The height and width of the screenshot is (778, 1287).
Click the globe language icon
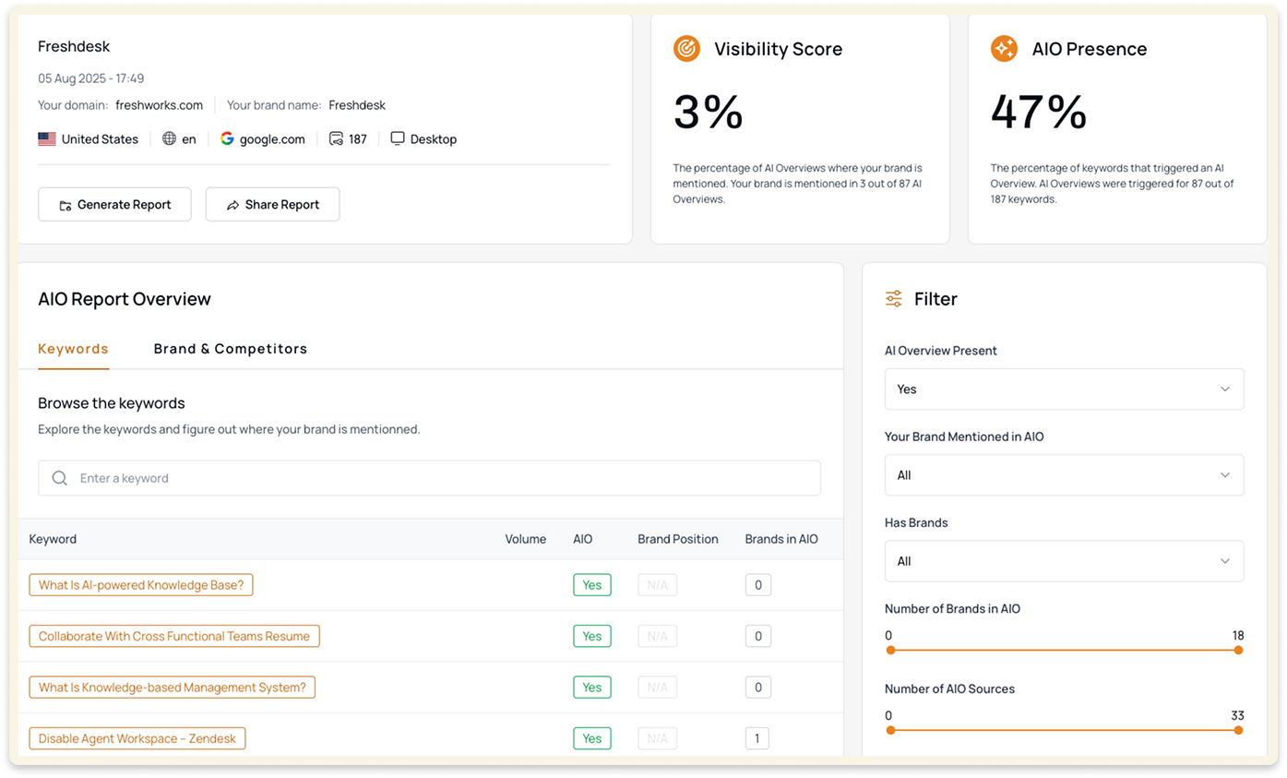tap(169, 139)
